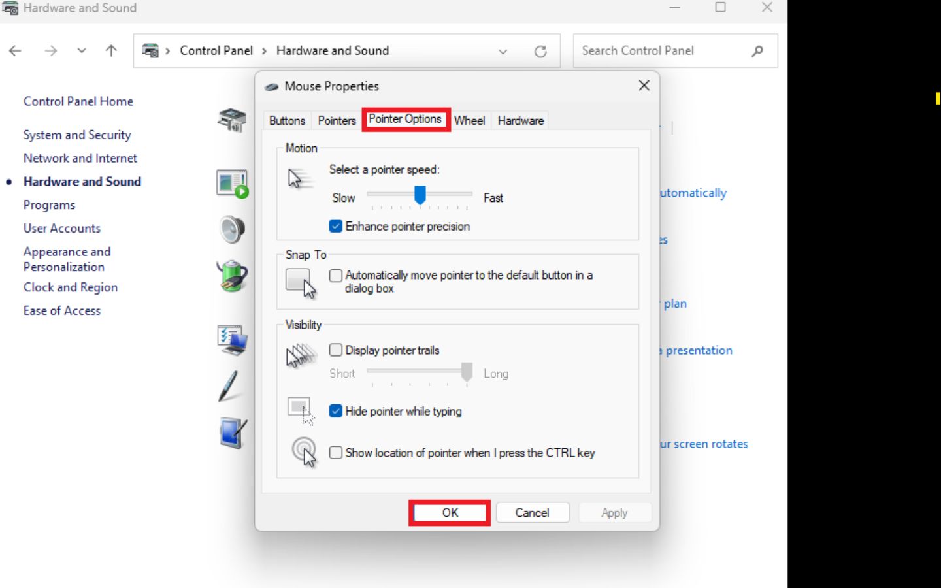This screenshot has height=588, width=941.
Task: Expand the address bar history dropdown
Action: coord(503,51)
